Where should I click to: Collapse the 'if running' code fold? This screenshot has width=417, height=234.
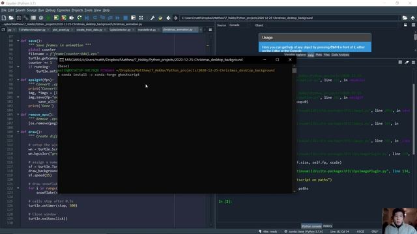point(18,67)
